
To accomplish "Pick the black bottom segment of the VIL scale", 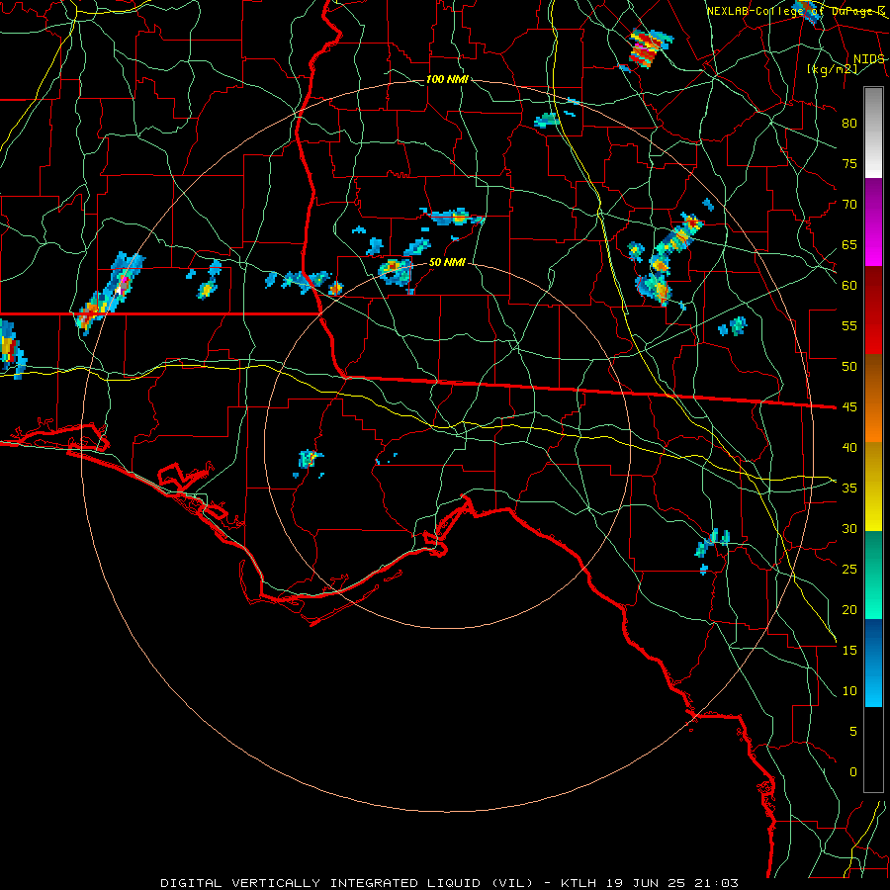I will pyautogui.click(x=873, y=750).
